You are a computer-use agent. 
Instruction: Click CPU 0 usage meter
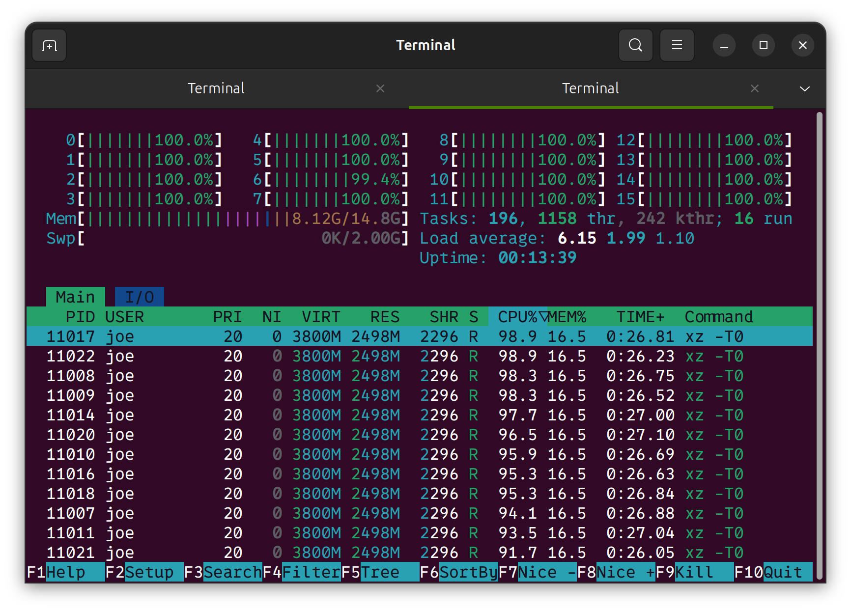click(144, 140)
